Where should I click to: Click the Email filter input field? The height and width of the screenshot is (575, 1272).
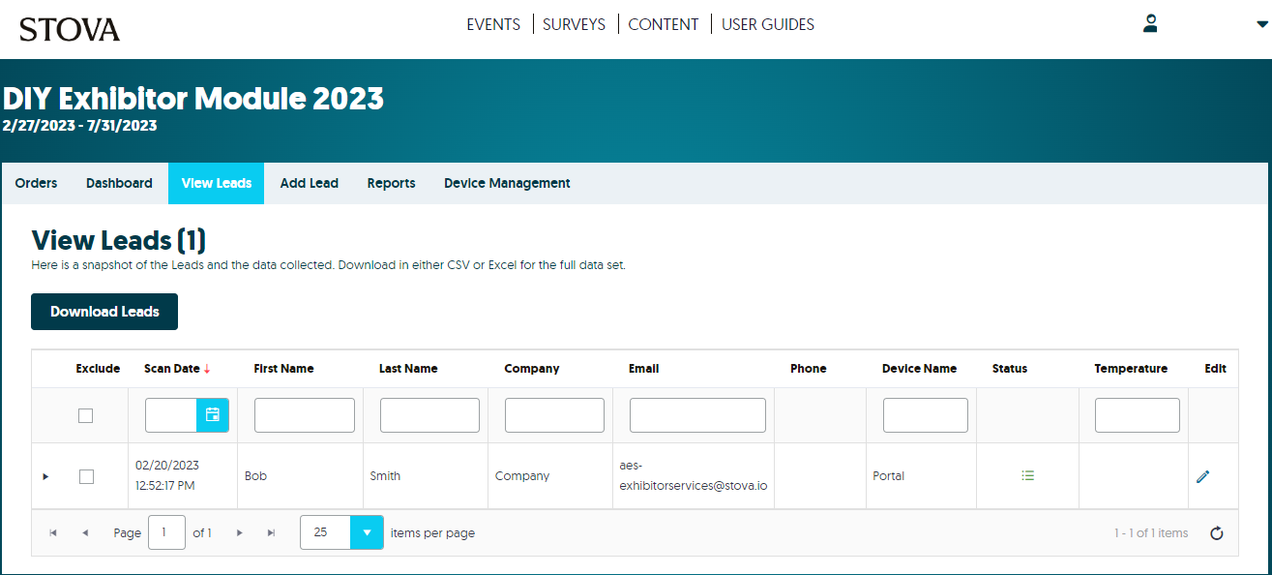pos(697,415)
